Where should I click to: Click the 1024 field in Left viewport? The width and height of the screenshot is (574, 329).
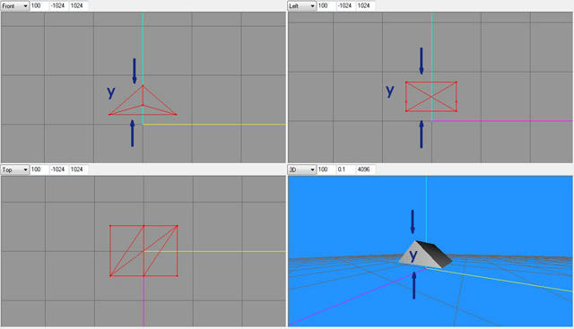point(366,6)
